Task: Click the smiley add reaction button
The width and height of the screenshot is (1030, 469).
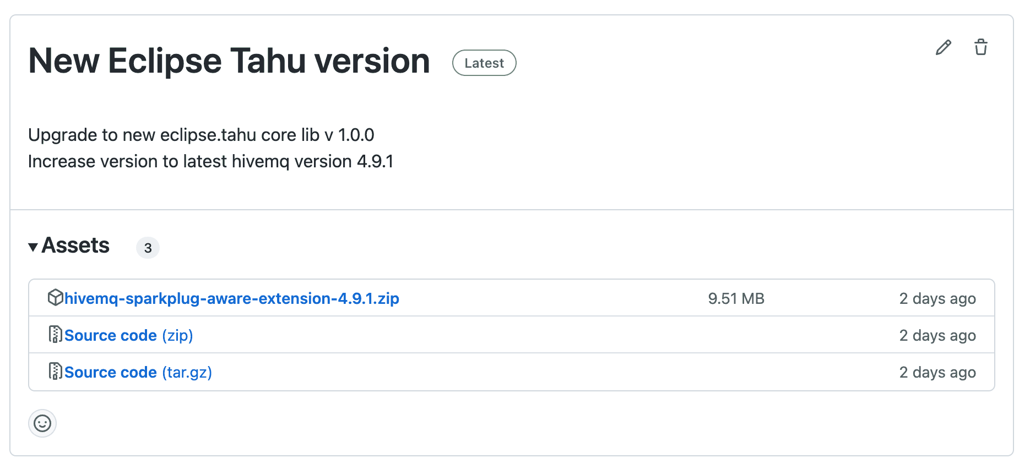Action: click(42, 423)
